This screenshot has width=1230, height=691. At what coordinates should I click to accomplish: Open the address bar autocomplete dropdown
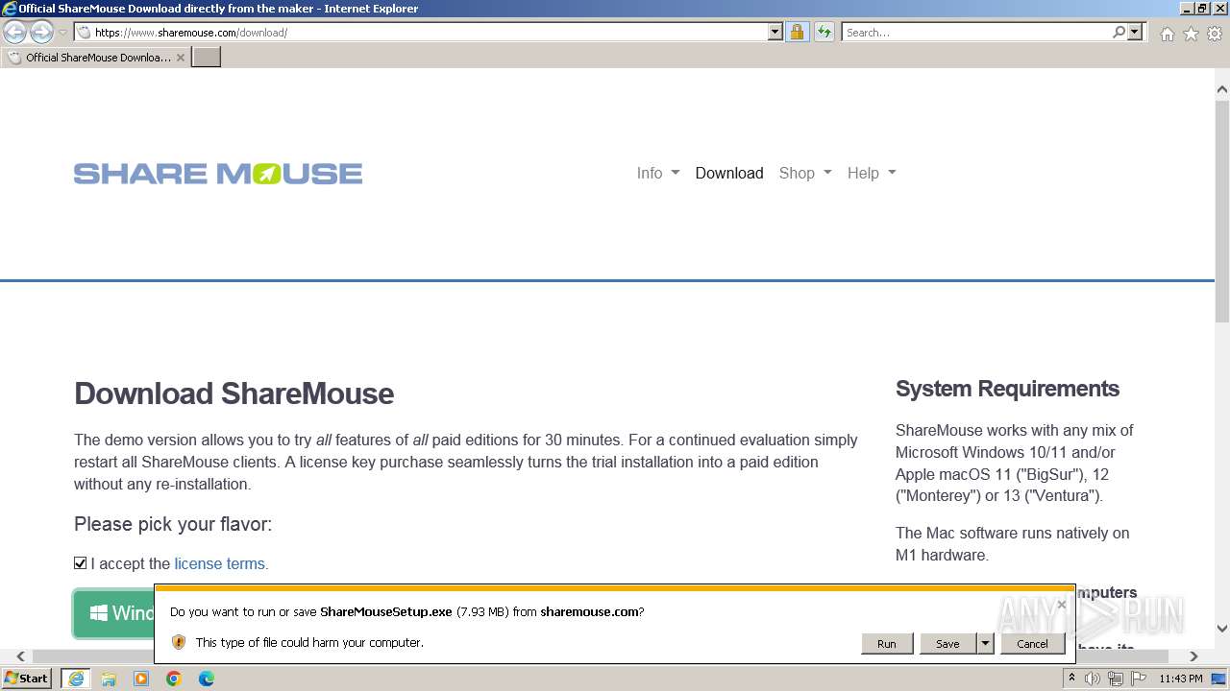[775, 32]
